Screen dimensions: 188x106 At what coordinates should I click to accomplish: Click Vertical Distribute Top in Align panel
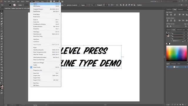click(x=167, y=20)
